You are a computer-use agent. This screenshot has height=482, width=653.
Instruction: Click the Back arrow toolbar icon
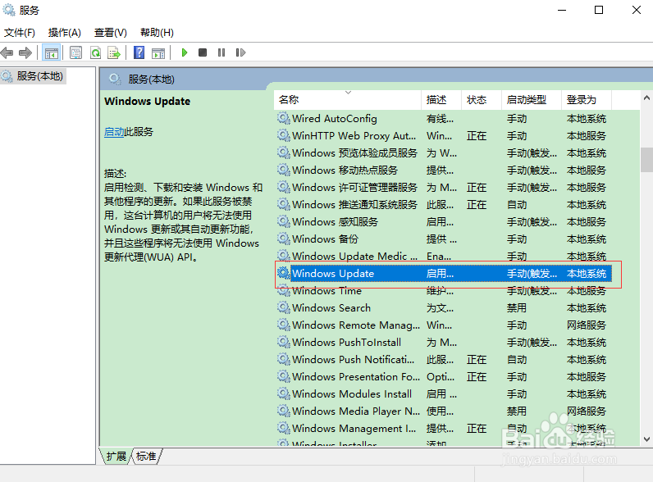(7, 52)
